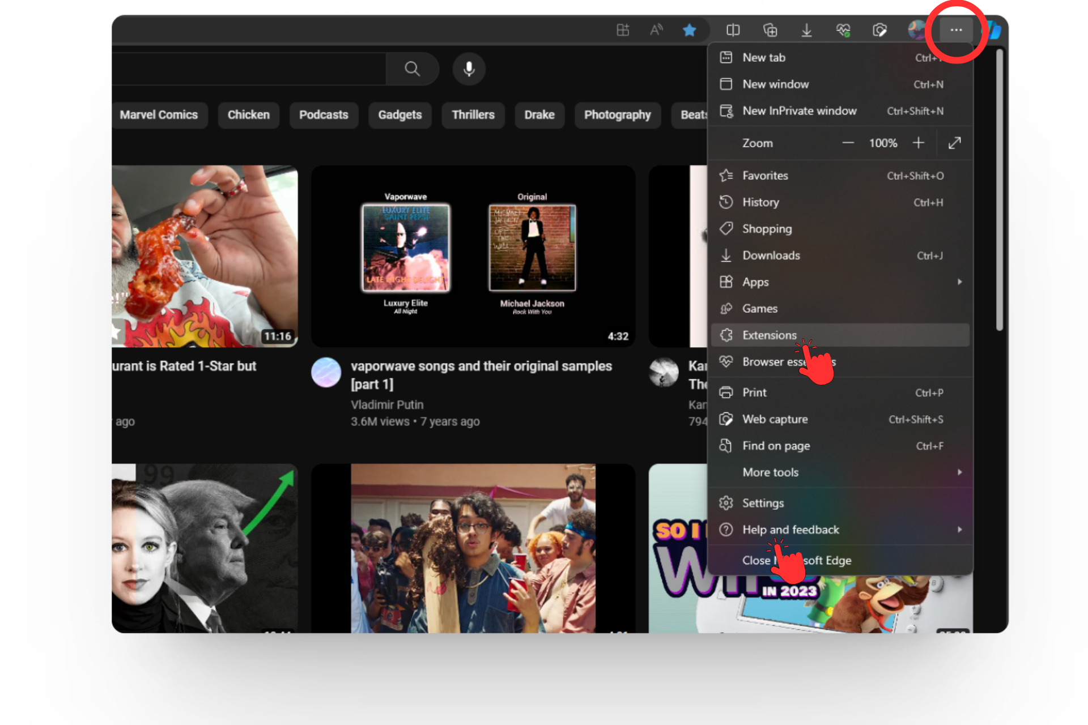Viewport: 1088px width, 725px height.
Task: Click the Collections toolbar icon
Action: point(770,30)
